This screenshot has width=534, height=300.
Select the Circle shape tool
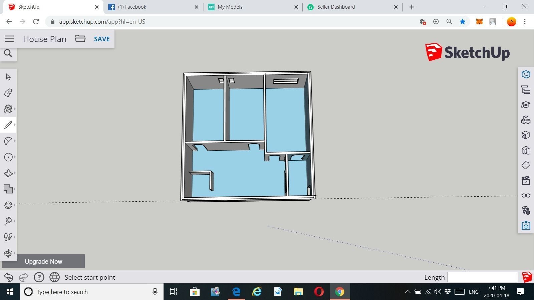[8, 157]
